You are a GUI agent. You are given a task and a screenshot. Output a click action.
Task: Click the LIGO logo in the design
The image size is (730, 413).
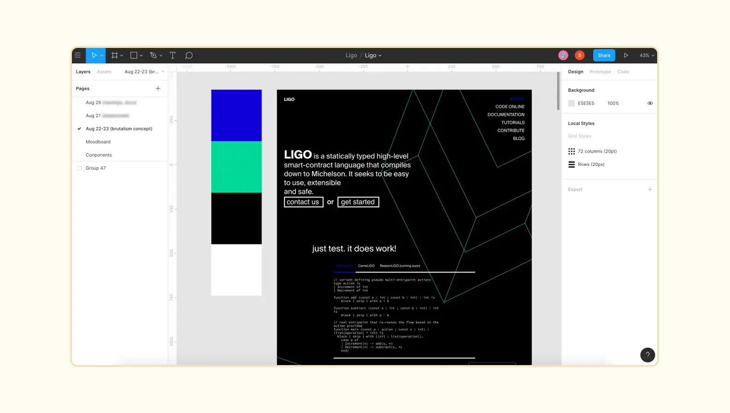(x=289, y=100)
